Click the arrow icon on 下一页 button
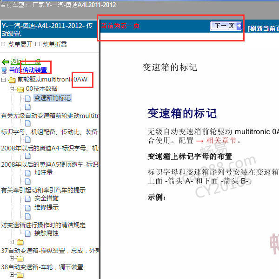Viewport: 279px width, 279px height. click(x=239, y=26)
